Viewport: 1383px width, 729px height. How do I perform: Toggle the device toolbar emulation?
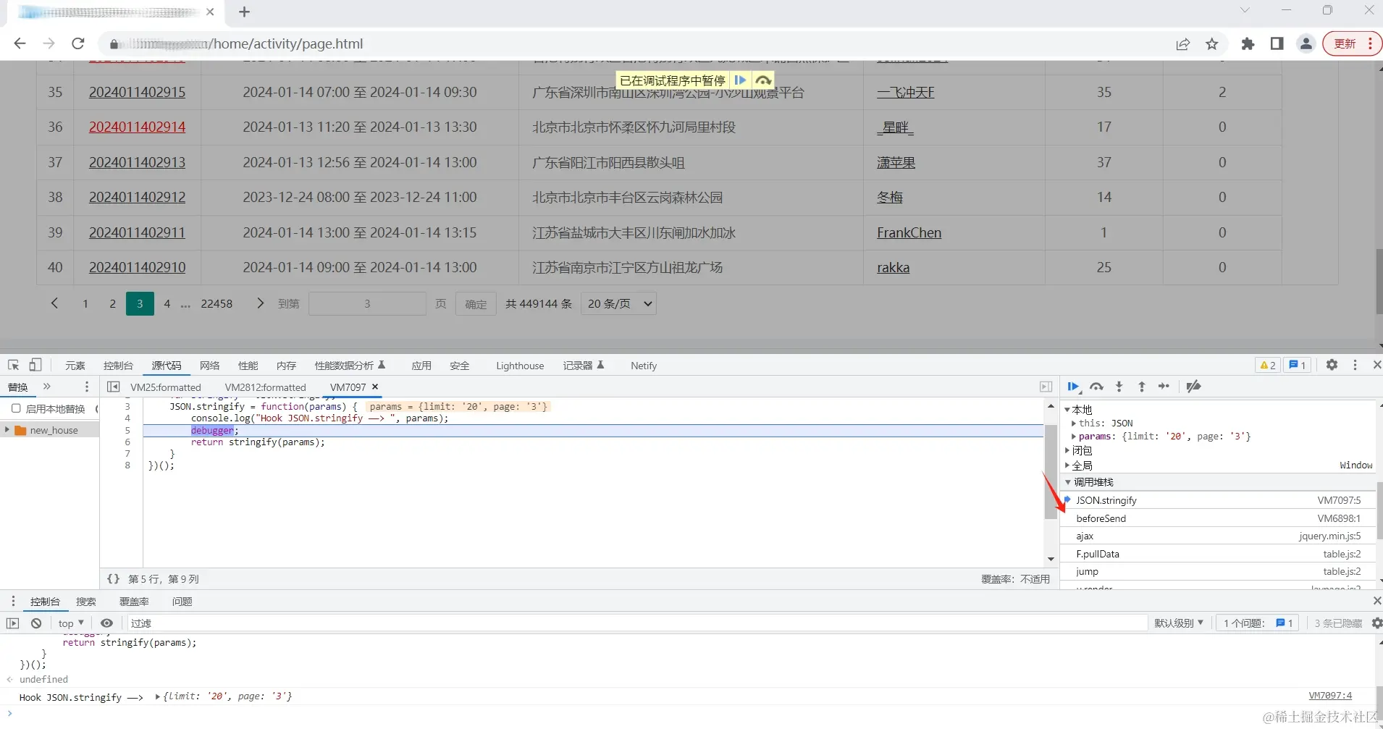point(35,365)
